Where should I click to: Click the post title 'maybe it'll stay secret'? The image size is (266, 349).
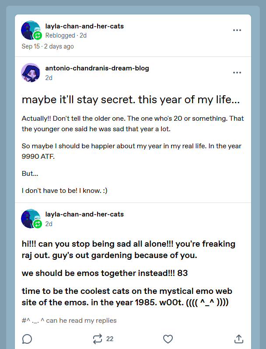pos(131,100)
